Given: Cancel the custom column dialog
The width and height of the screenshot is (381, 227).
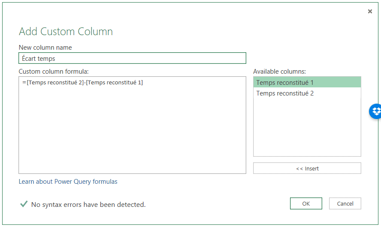Looking at the screenshot, I should pos(345,203).
